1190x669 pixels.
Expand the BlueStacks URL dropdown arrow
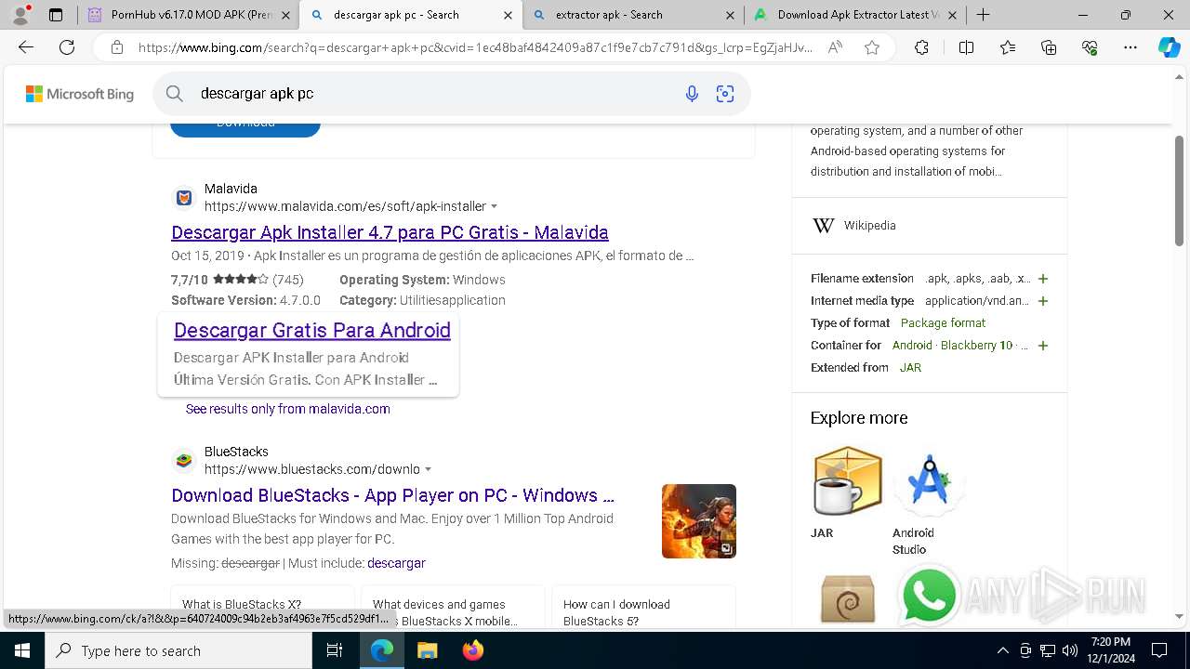point(428,469)
